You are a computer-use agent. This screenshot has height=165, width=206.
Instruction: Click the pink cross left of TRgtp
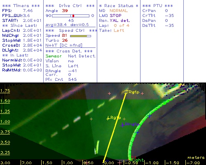pos(109,94)
